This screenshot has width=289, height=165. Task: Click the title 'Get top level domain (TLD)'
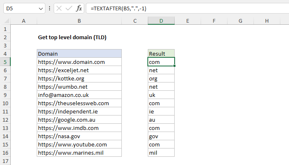tap(72, 38)
